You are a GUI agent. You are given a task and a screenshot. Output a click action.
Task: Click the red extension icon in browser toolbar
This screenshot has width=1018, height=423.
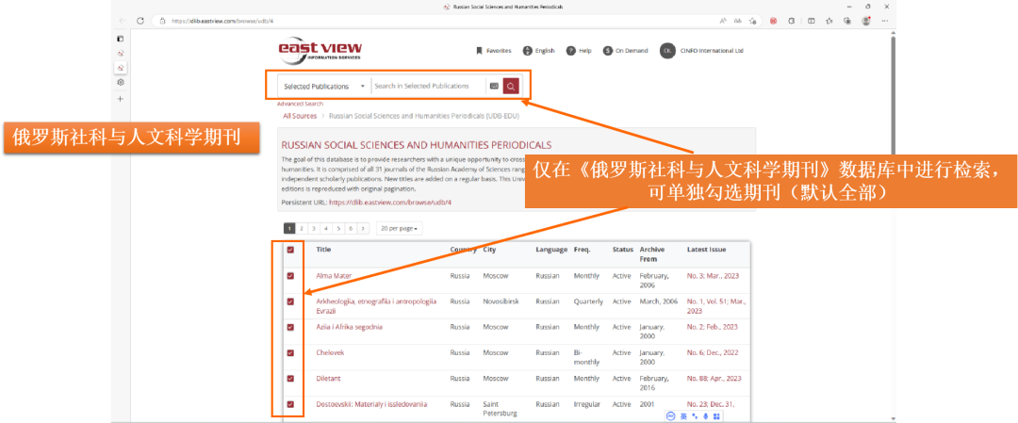click(x=773, y=21)
